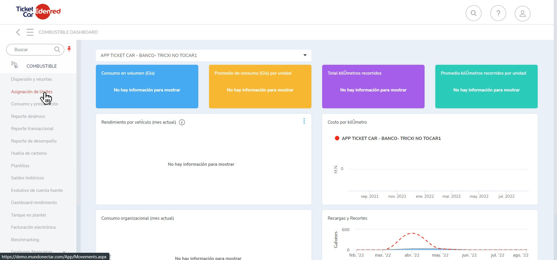The image size is (557, 260).
Task: Go to Dashboard rendimiento
Action: point(34,203)
